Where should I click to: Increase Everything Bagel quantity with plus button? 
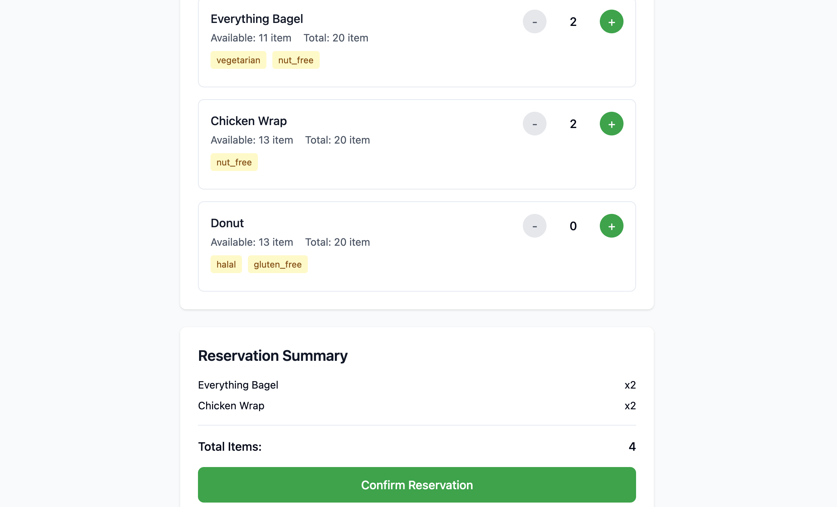611,22
